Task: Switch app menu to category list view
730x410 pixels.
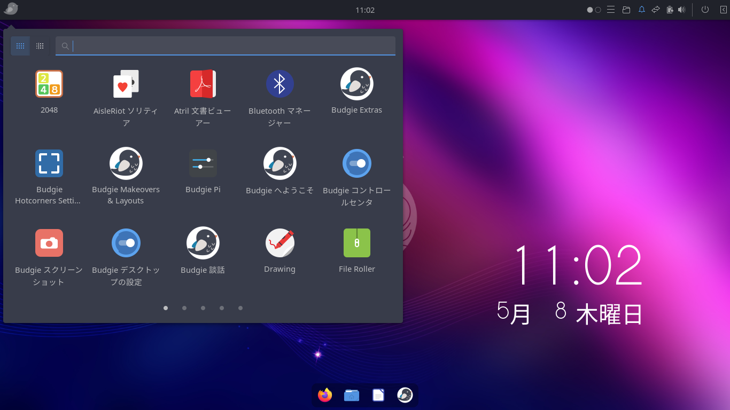Action: pyautogui.click(x=40, y=46)
